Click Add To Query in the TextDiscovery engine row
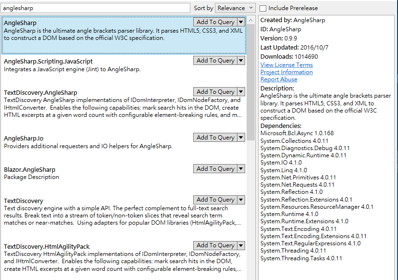The width and height of the screenshot is (398, 280). click(x=215, y=200)
